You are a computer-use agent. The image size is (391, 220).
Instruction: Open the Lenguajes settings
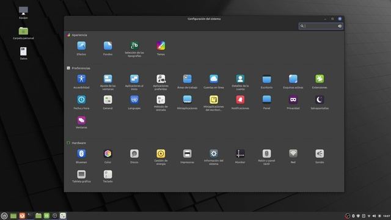click(x=134, y=102)
